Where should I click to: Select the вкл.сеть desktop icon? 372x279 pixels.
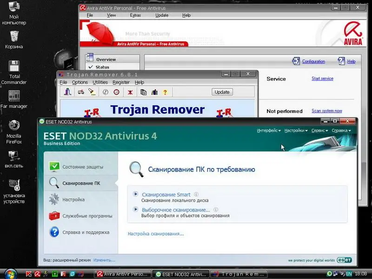point(14,159)
